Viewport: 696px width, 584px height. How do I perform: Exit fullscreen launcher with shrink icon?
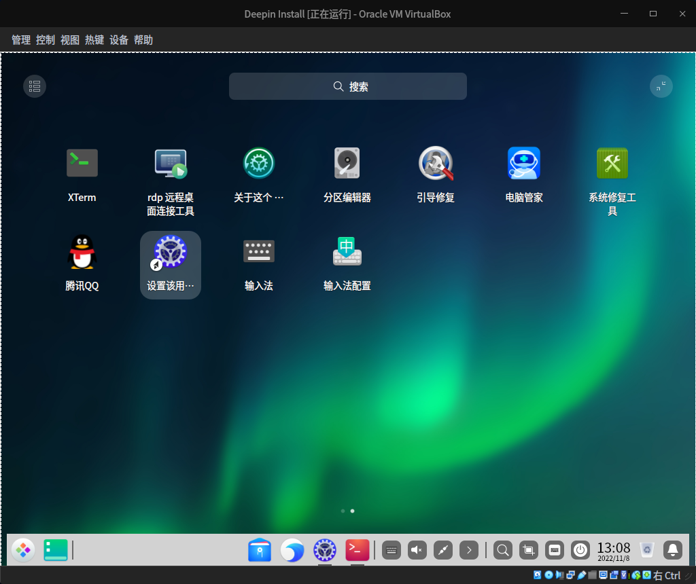(661, 86)
